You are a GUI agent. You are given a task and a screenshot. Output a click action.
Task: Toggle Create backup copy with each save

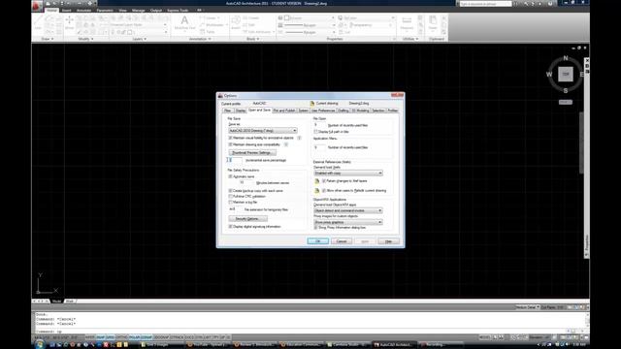pos(231,191)
